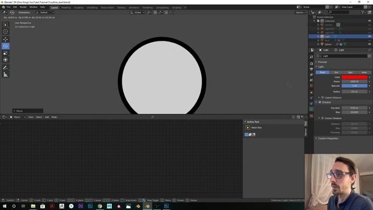
Task: Click the Blender logo icon in the menu bar
Action: [3, 7]
